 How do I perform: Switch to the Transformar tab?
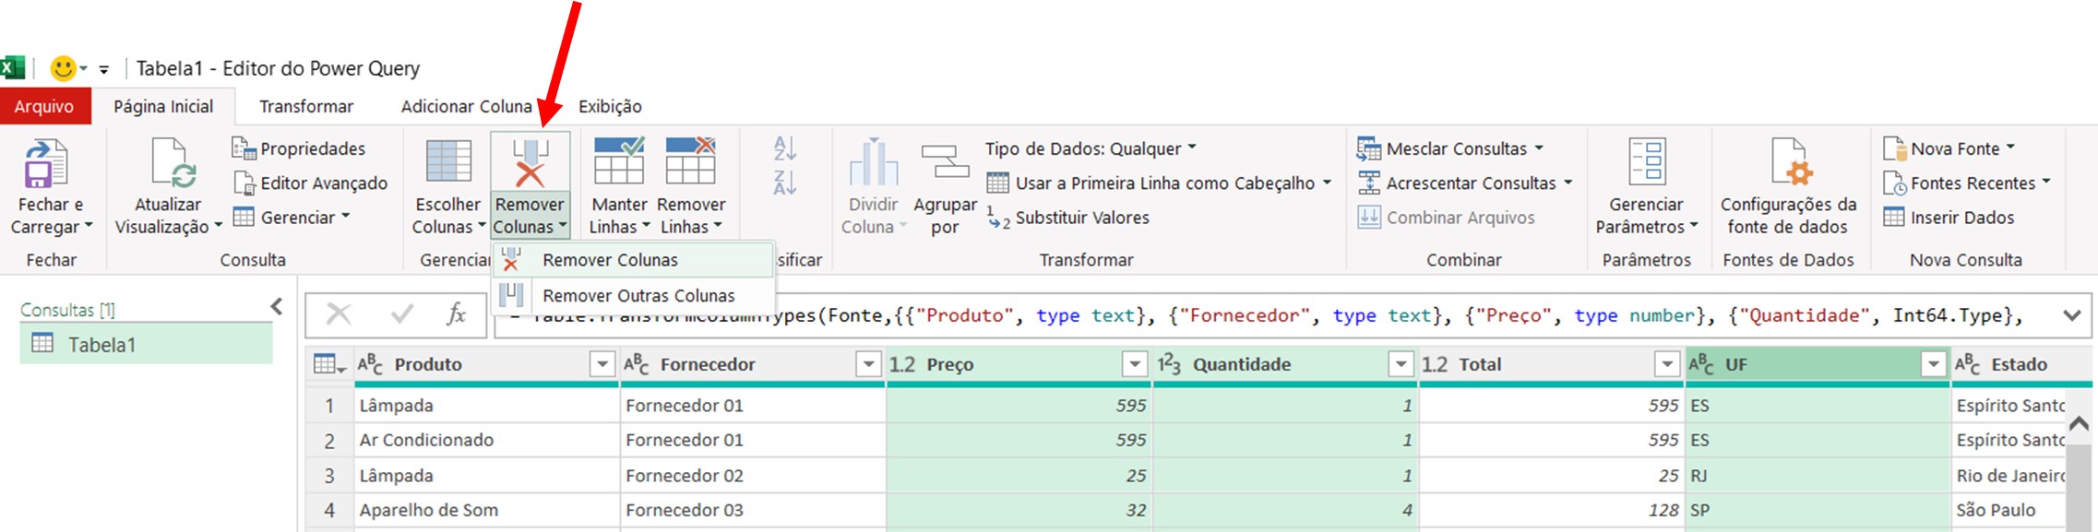306,106
